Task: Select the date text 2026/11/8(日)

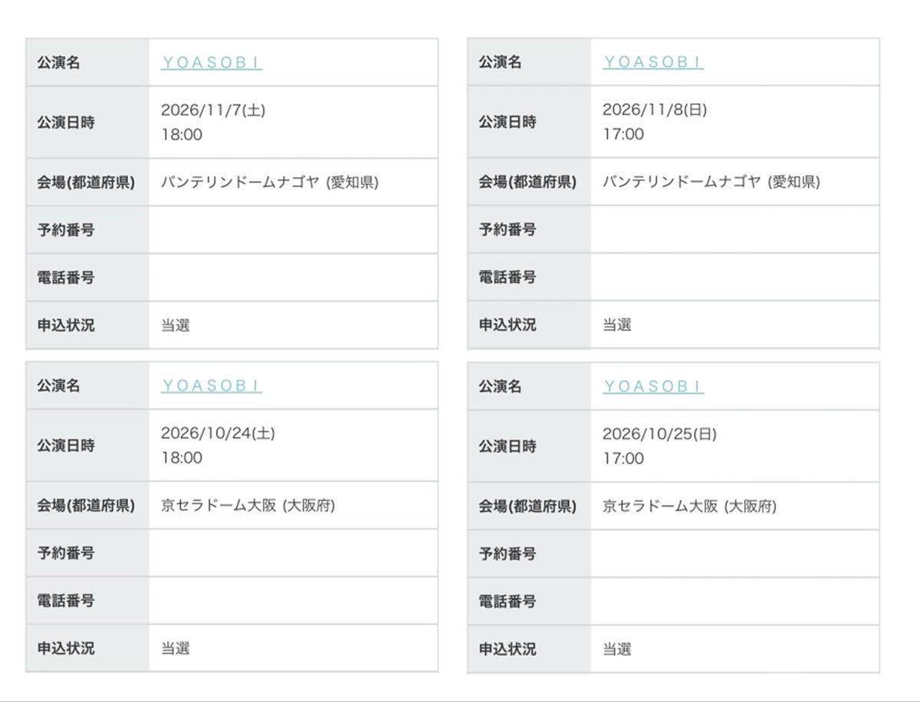Action: [655, 110]
